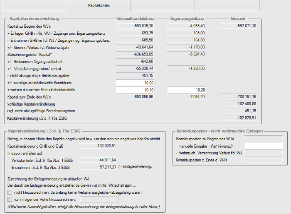The width and height of the screenshot is (291, 214).
Task: Click Kapitalveränderung GHB und ErgB field -102.028,91
Action: (97, 146)
